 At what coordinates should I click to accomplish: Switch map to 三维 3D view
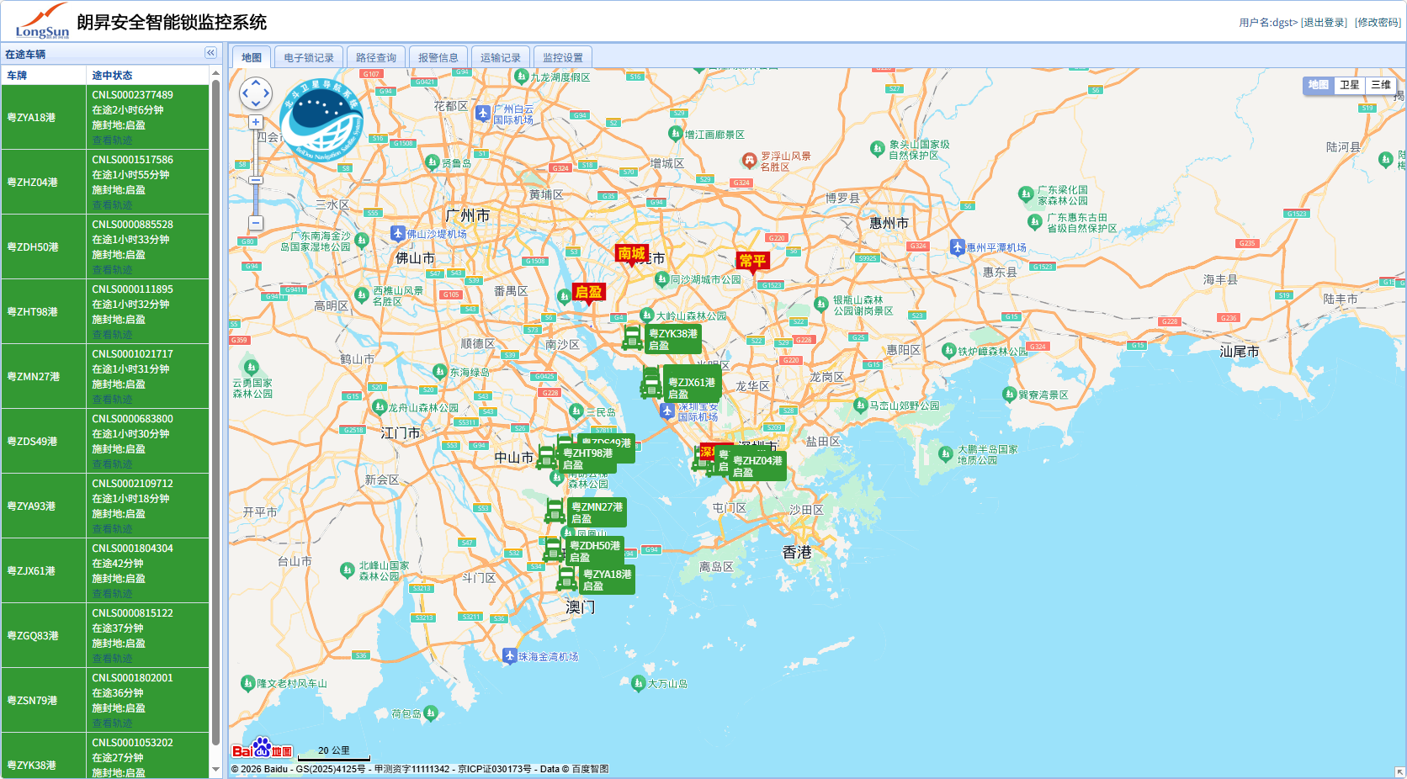1380,85
